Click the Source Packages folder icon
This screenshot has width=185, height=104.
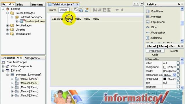click(x=12, y=13)
